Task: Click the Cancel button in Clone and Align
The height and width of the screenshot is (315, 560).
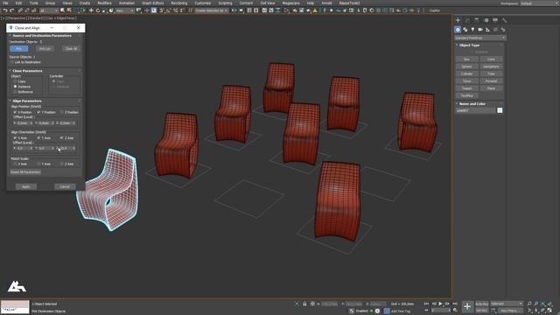Action: point(65,186)
